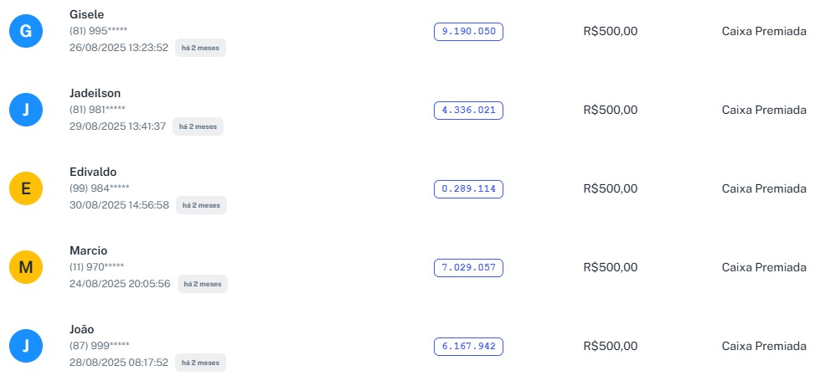Click Jadeilson's phone number (81) 981*****
The width and height of the screenshot is (820, 376).
click(97, 109)
